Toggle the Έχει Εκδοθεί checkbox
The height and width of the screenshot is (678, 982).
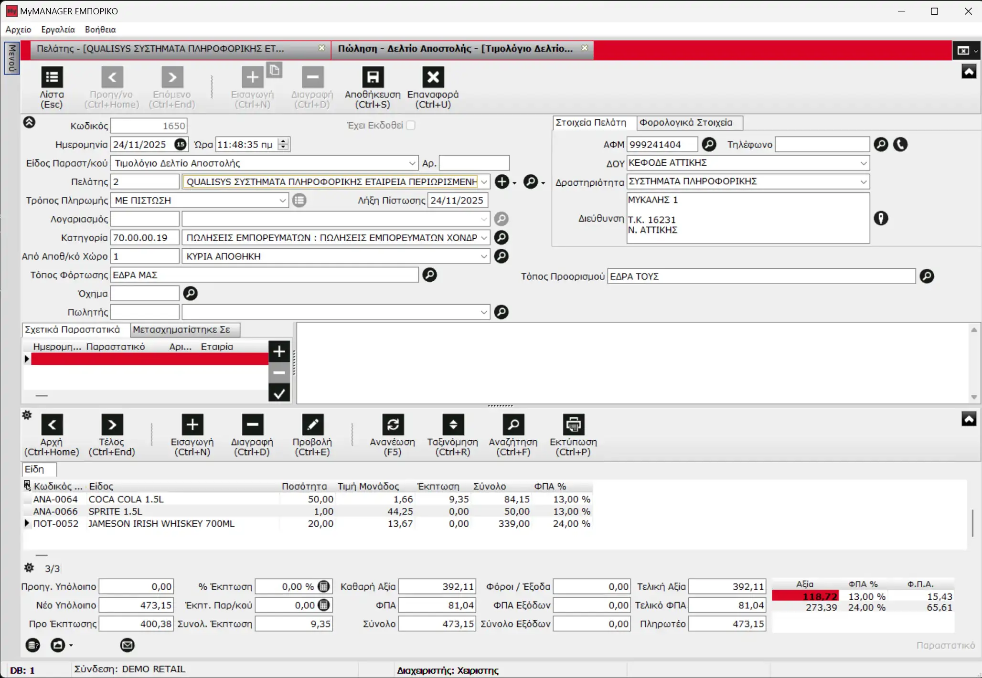click(x=411, y=125)
